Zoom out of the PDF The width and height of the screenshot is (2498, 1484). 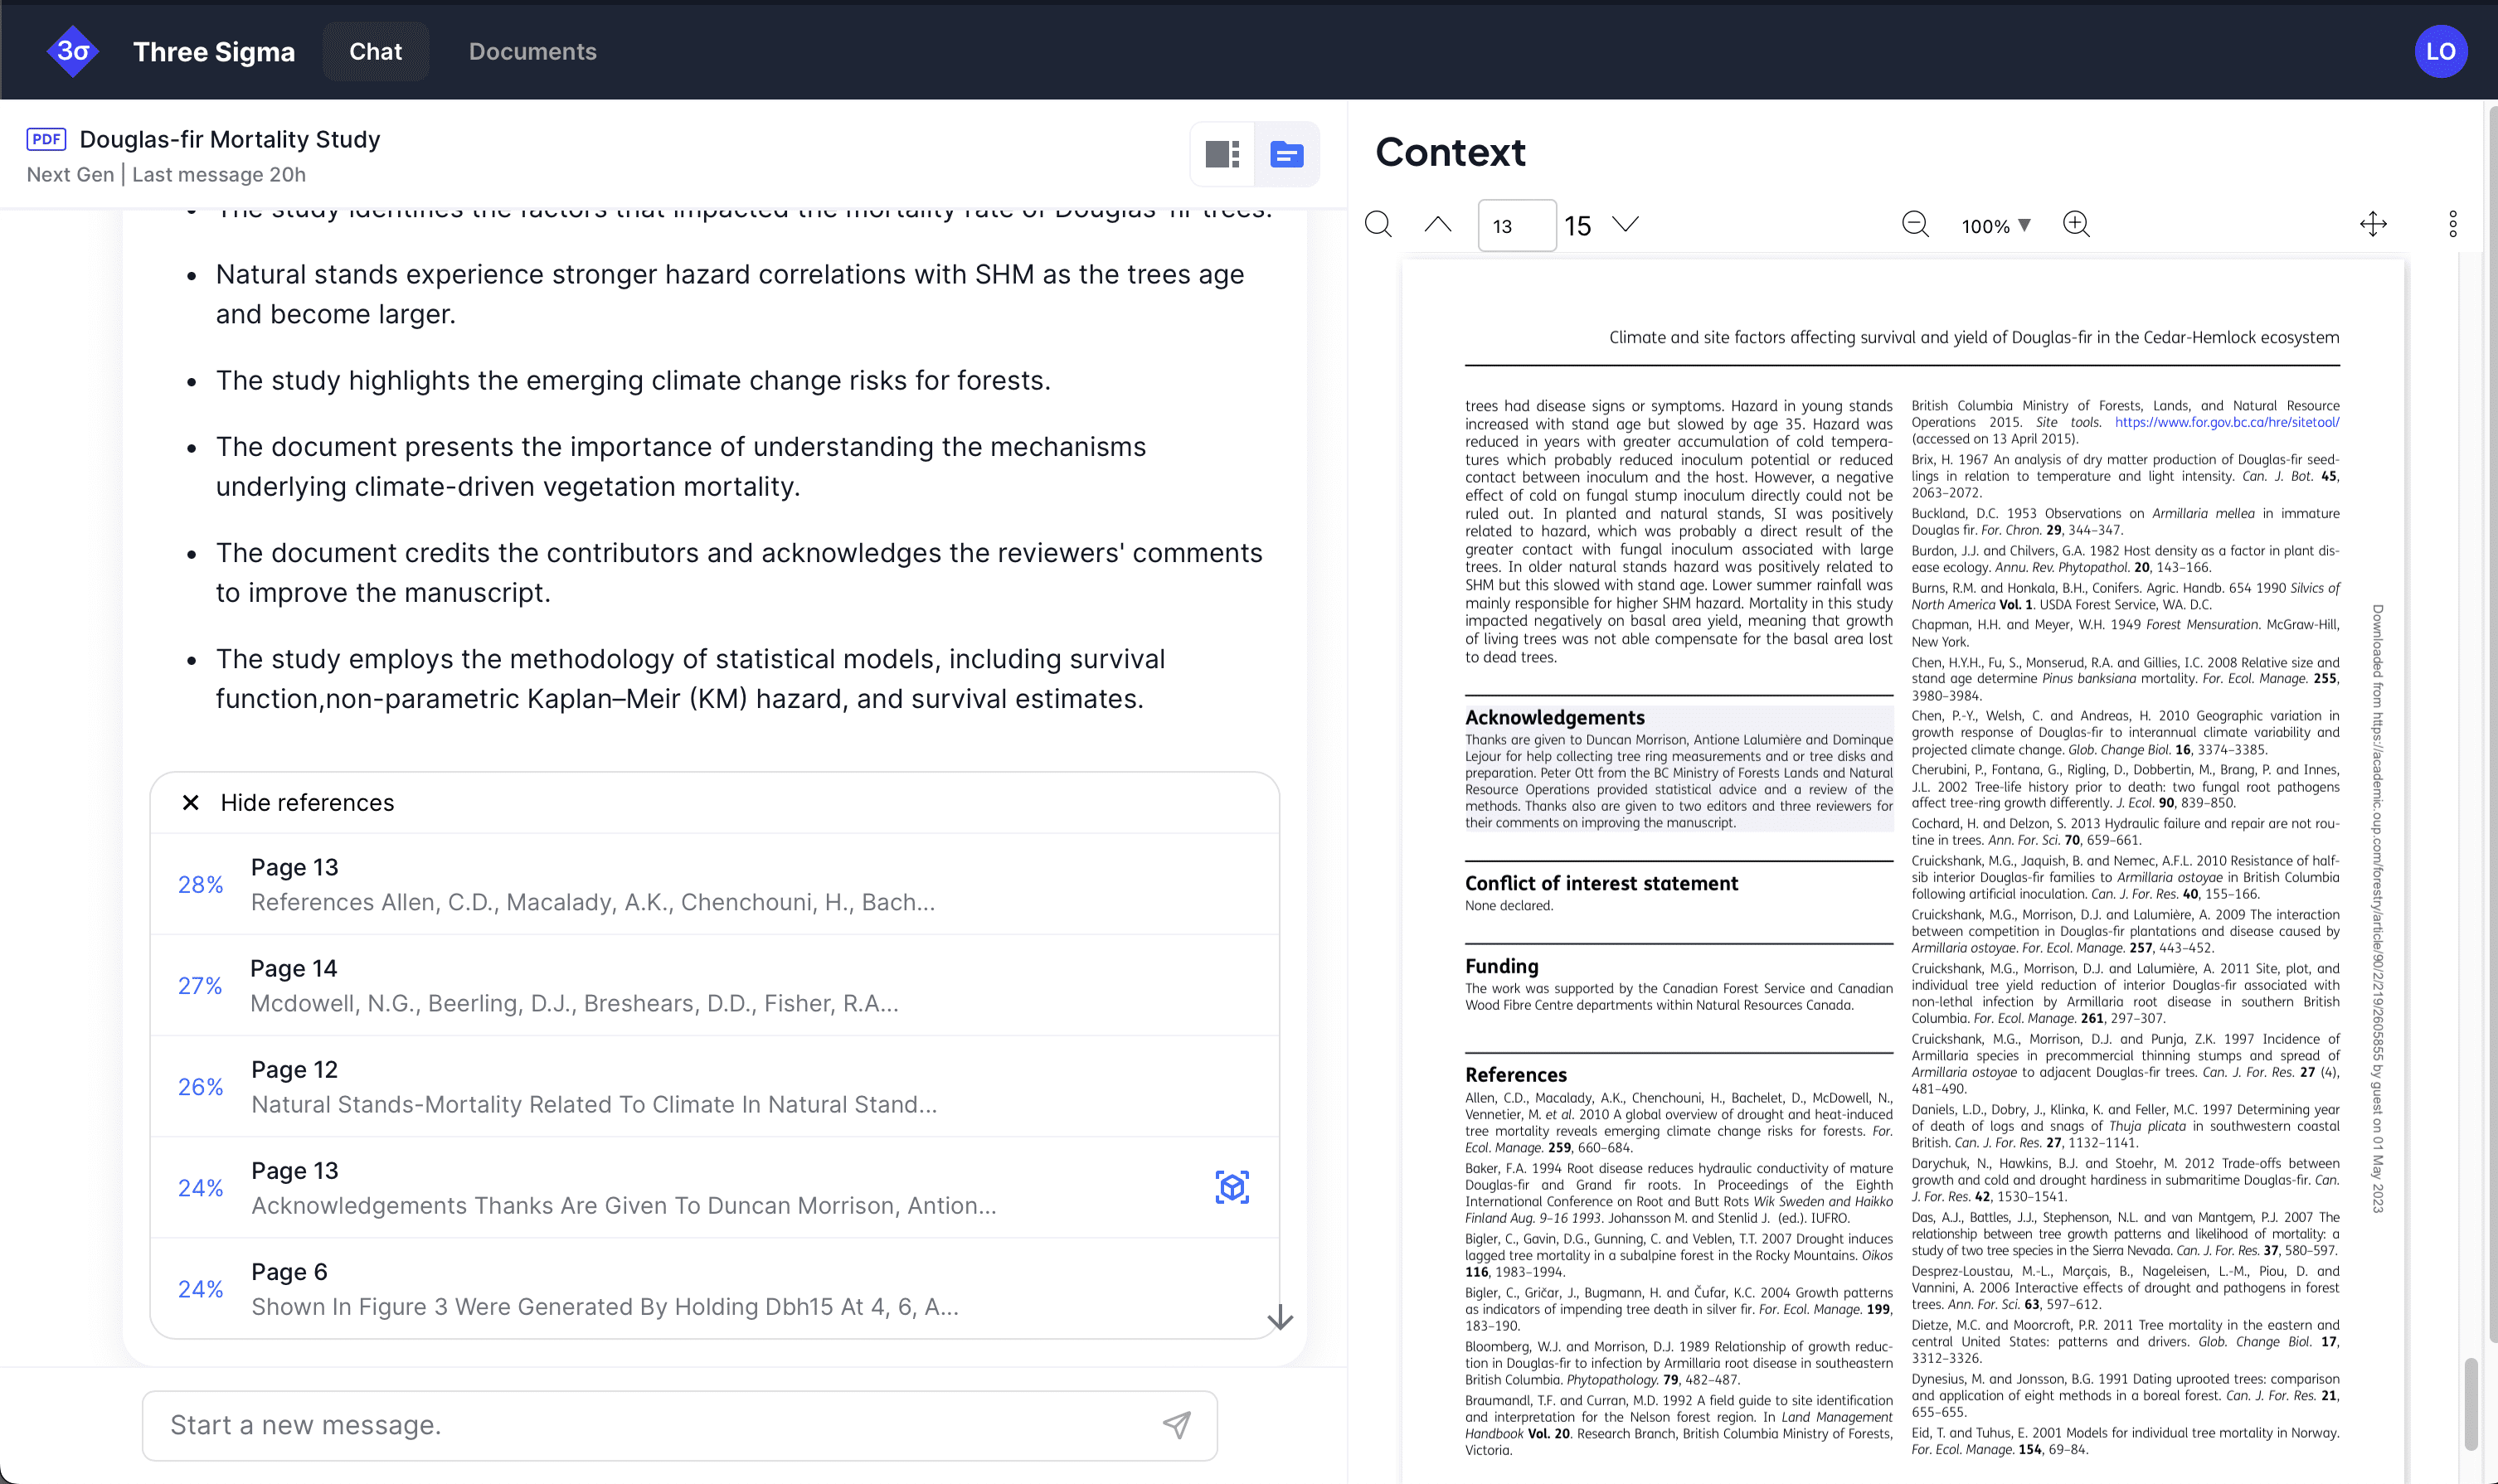(1915, 224)
